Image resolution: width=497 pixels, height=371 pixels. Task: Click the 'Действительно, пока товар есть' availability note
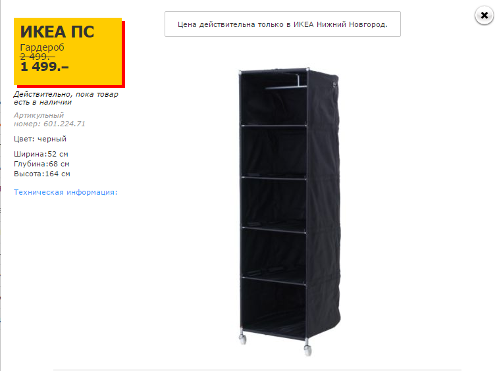(66, 98)
